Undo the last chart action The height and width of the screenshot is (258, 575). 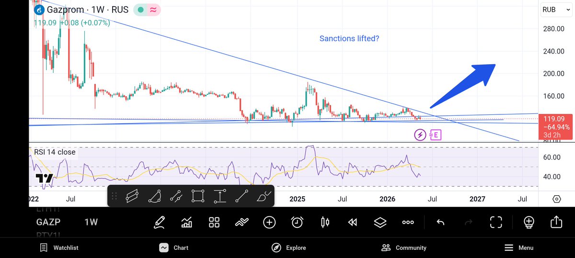click(440, 222)
